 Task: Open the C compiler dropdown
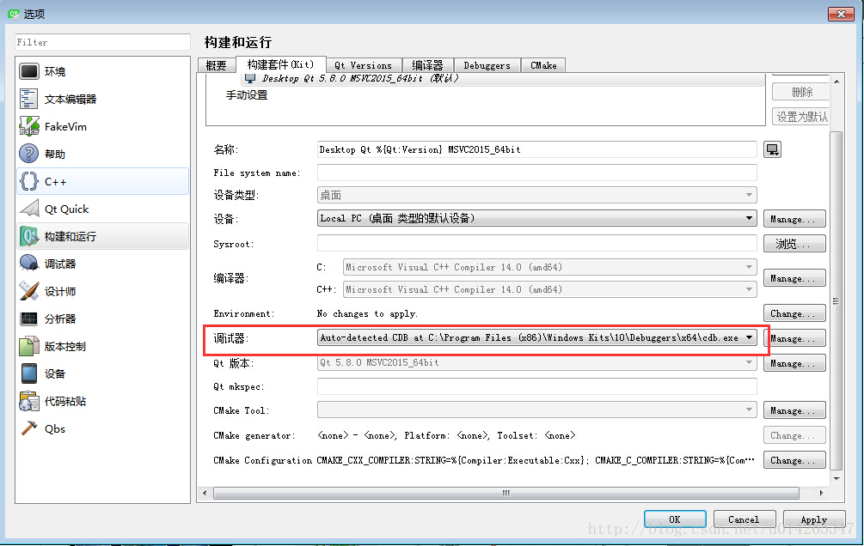coord(550,268)
